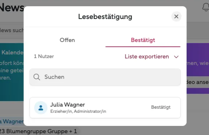Click the Video ansehen button
The image size is (209, 135).
tap(198, 82)
